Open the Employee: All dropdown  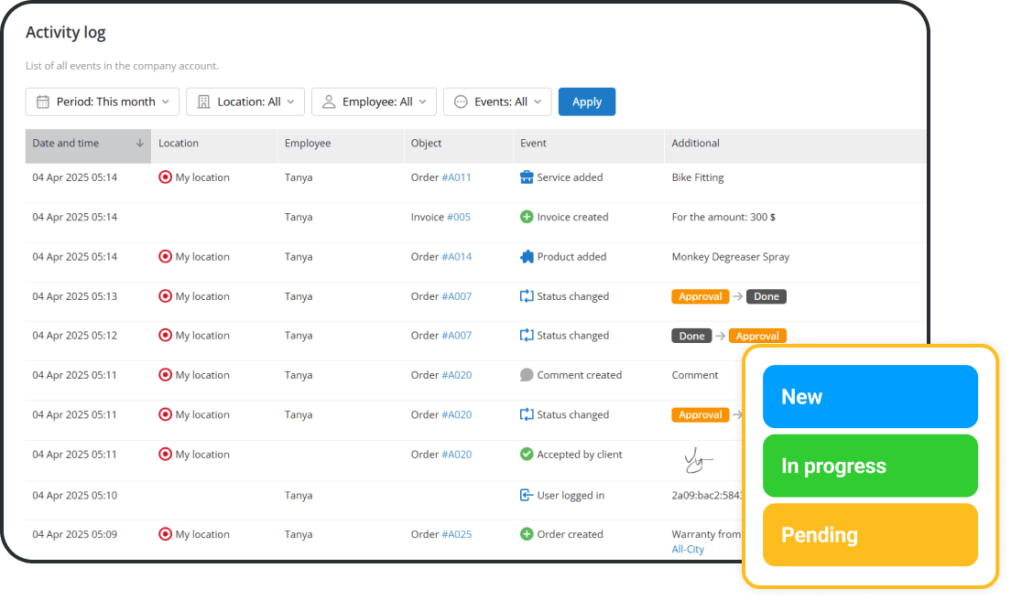(x=374, y=102)
